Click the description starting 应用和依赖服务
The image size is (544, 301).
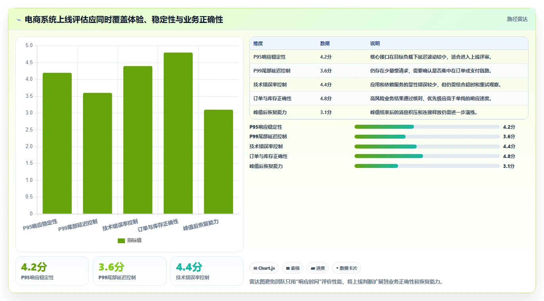coord(436,85)
